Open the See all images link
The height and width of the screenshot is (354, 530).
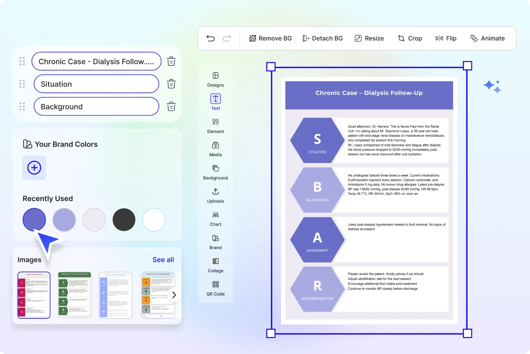coord(163,259)
